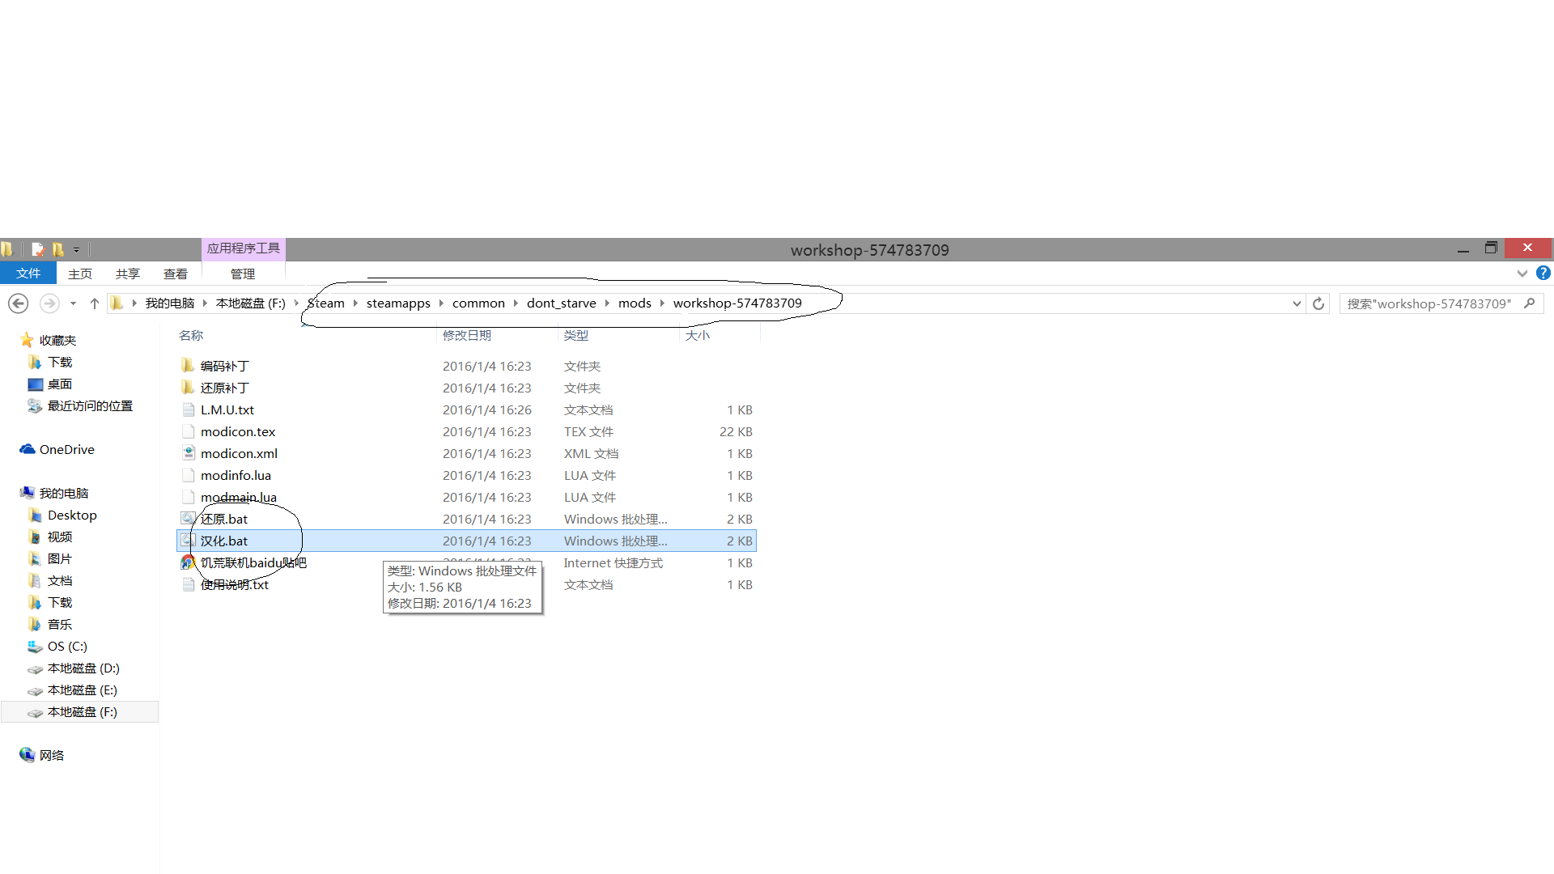Open the 文件 menu tab
Image resolution: width=1554 pixels, height=874 pixels.
(28, 274)
